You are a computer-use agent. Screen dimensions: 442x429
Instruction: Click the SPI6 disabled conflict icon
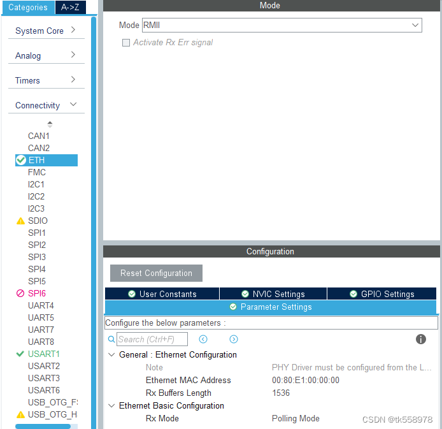(20, 293)
